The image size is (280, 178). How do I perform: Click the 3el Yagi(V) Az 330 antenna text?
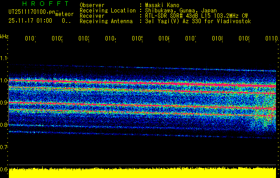[x=198, y=21]
